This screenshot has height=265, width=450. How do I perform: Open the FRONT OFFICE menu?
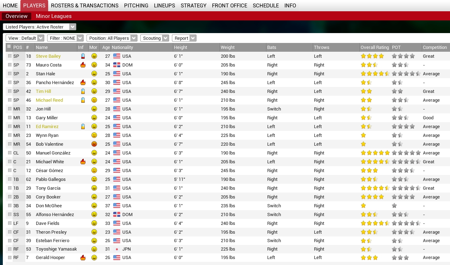coord(230,6)
